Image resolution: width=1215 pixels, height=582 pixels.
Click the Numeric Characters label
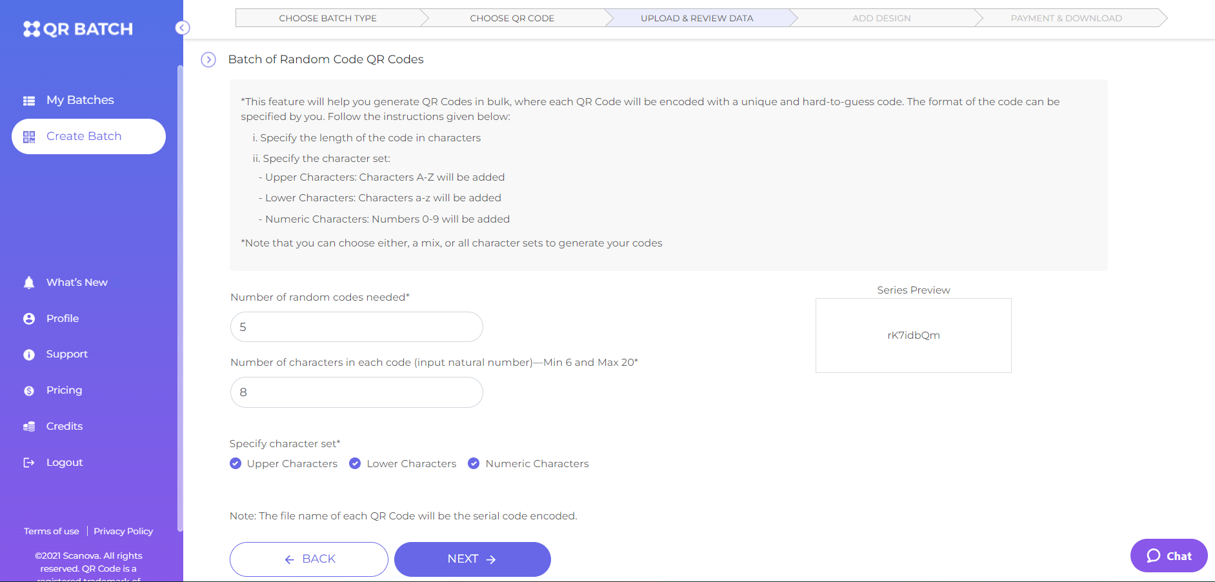pos(537,464)
